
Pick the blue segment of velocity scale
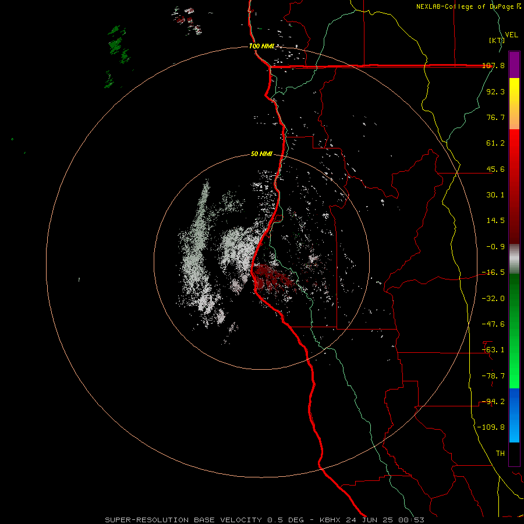tap(514, 415)
